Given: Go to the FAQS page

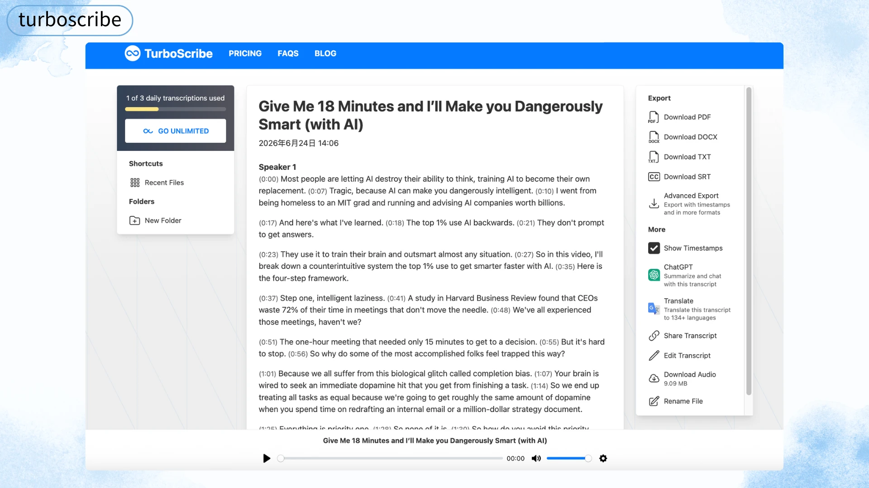Looking at the screenshot, I should coord(288,53).
